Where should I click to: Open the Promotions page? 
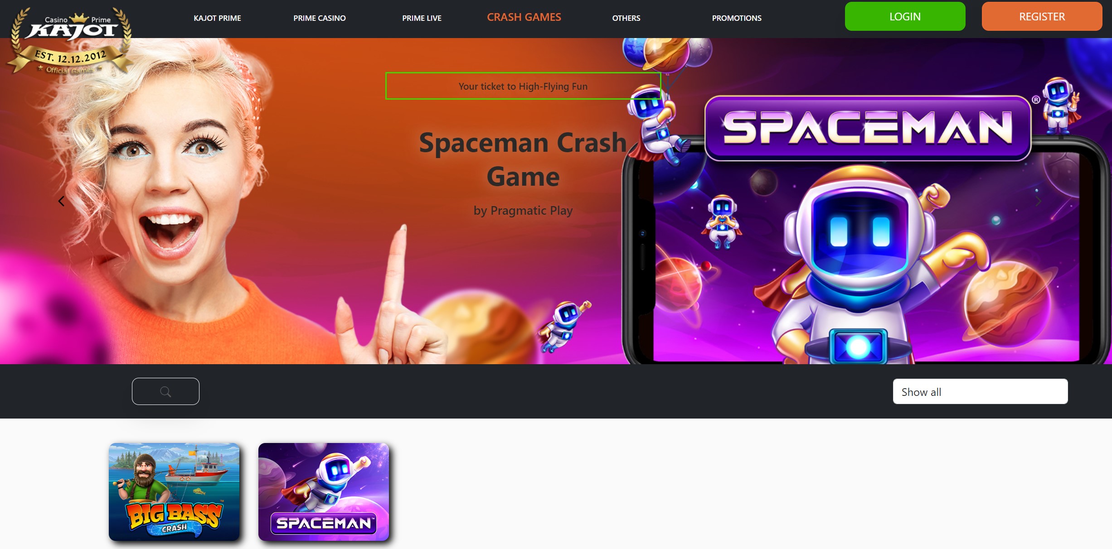[737, 18]
